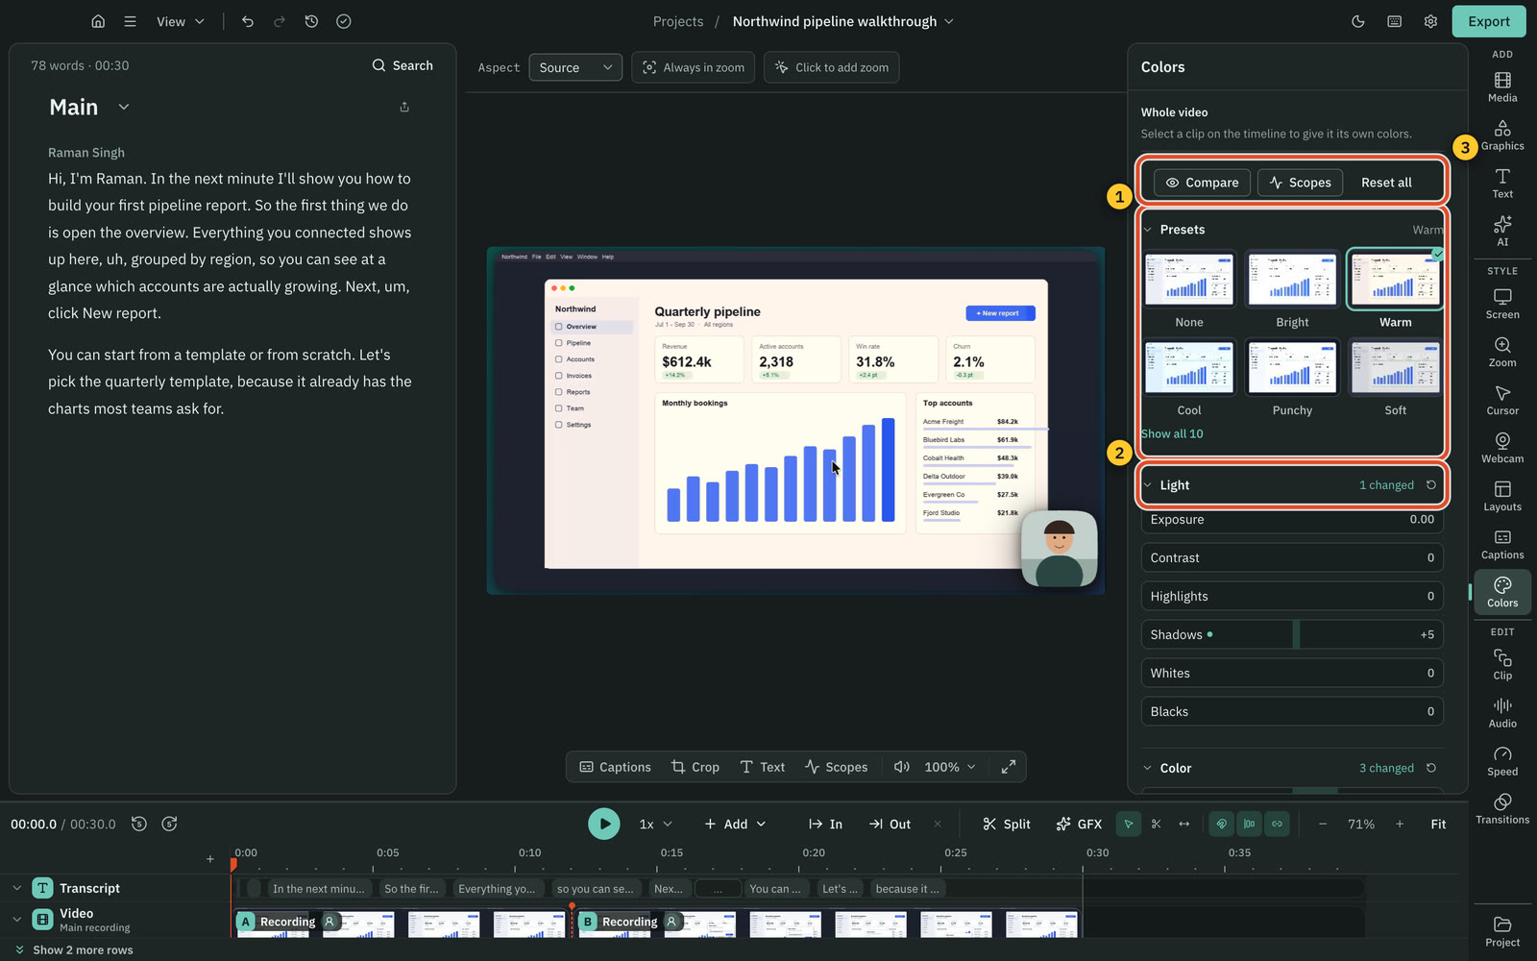Expand preview to fullscreen
1537x961 pixels.
tap(1009, 767)
